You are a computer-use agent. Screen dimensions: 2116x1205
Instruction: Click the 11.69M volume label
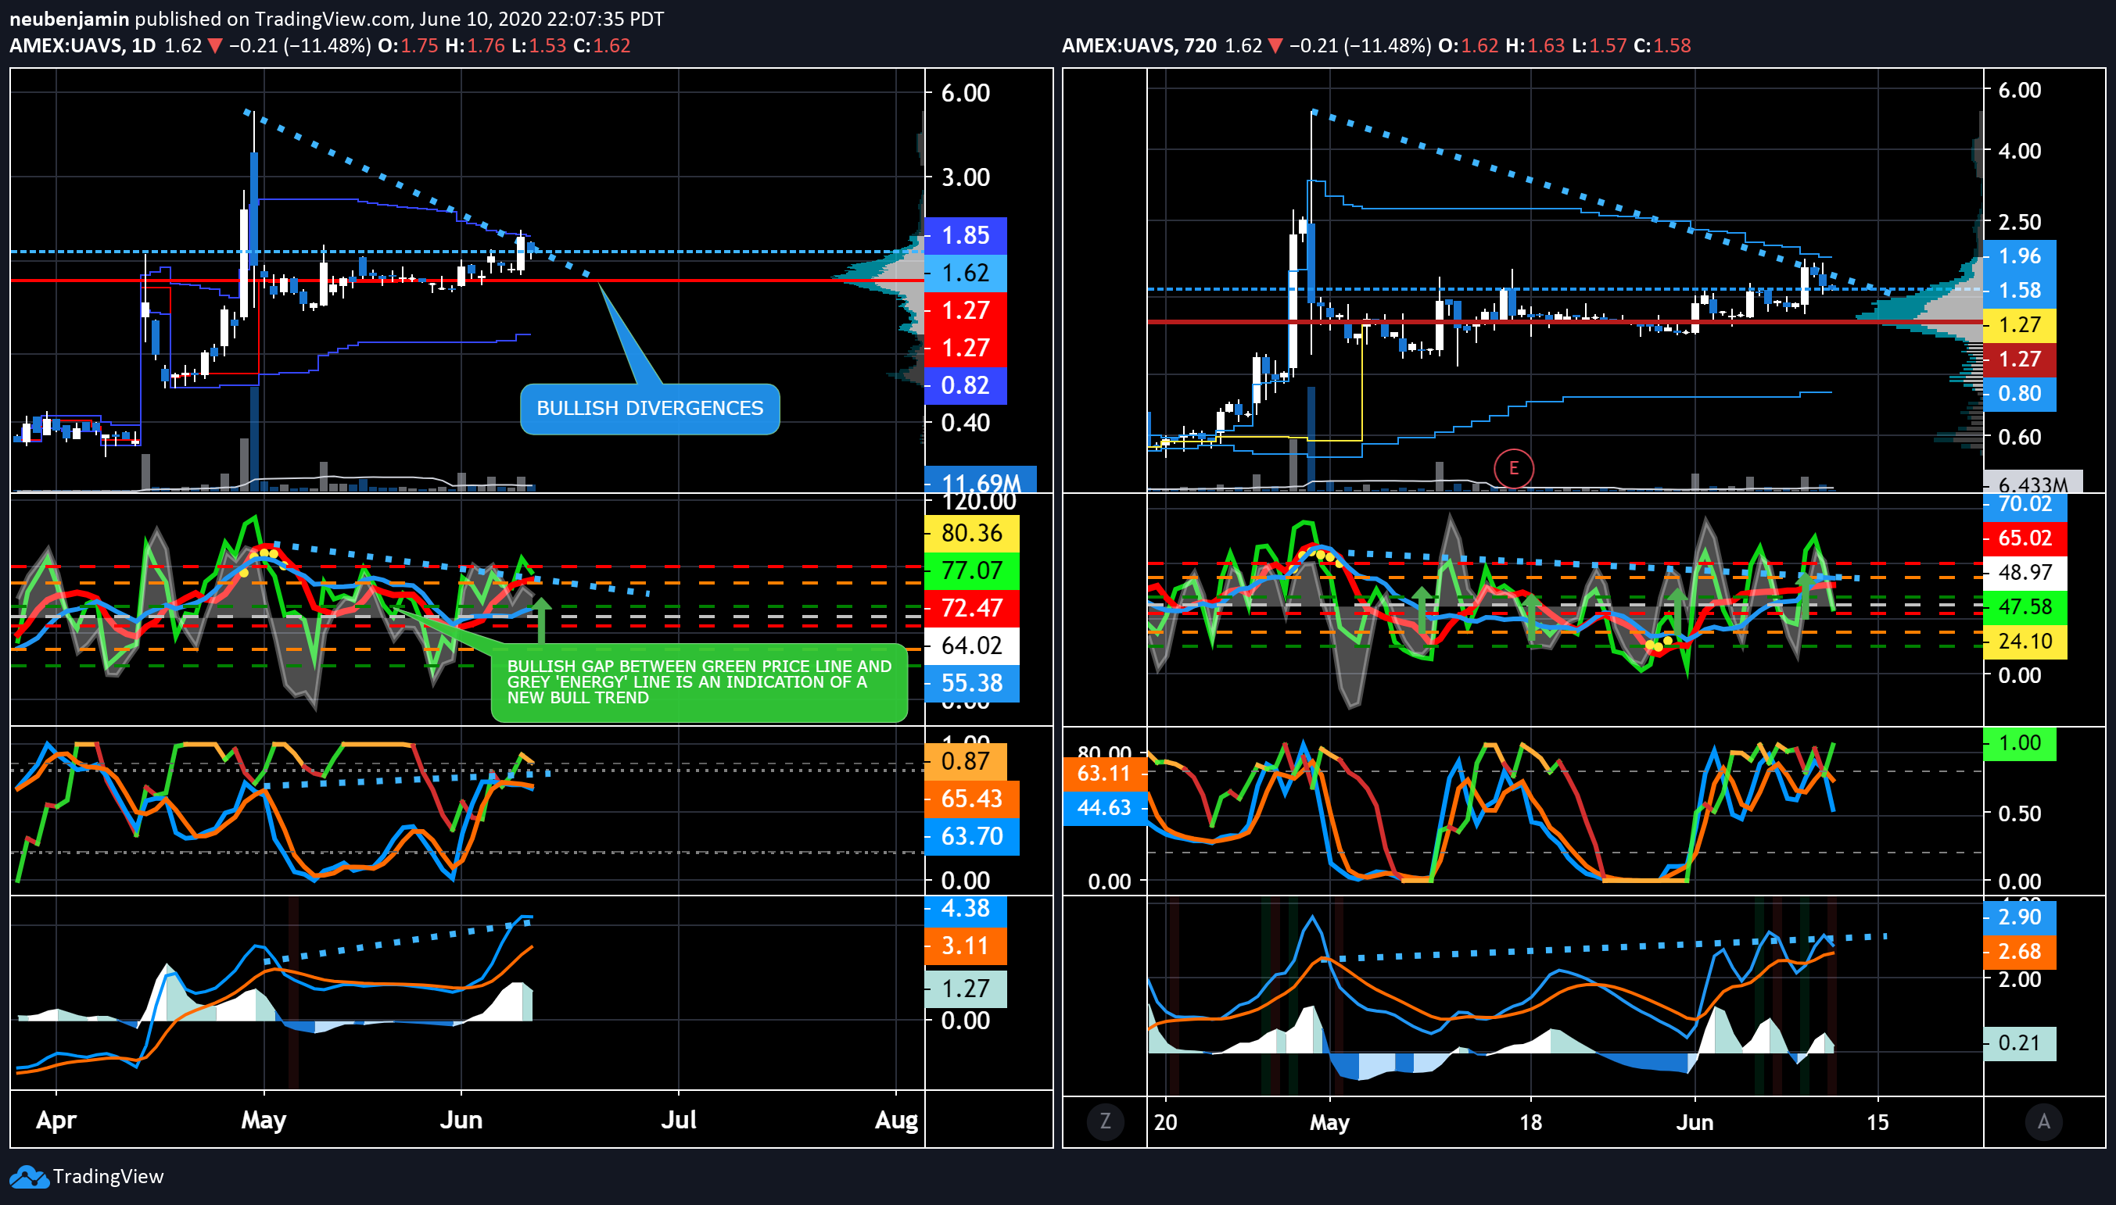point(980,481)
